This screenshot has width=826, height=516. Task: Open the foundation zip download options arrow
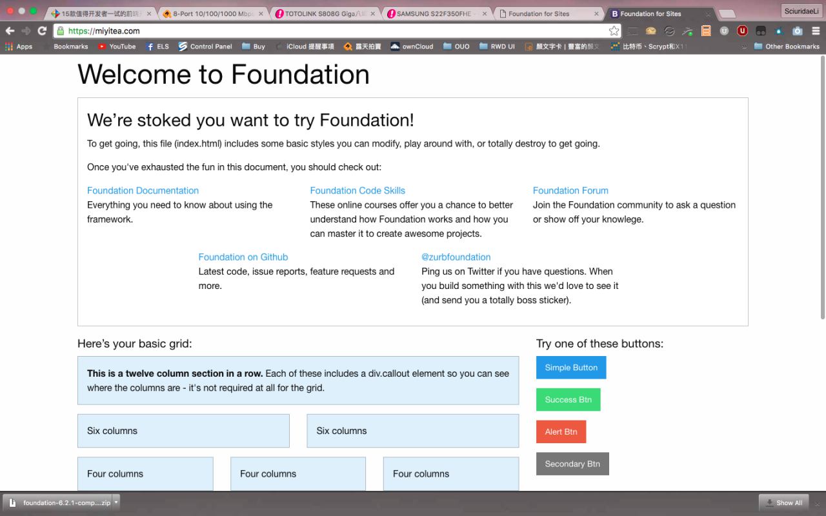116,502
